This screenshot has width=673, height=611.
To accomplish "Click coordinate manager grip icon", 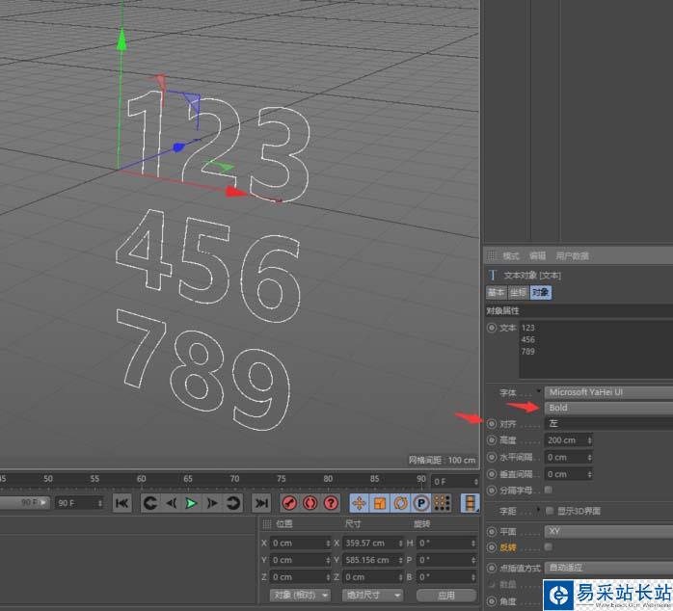I will coord(266,524).
